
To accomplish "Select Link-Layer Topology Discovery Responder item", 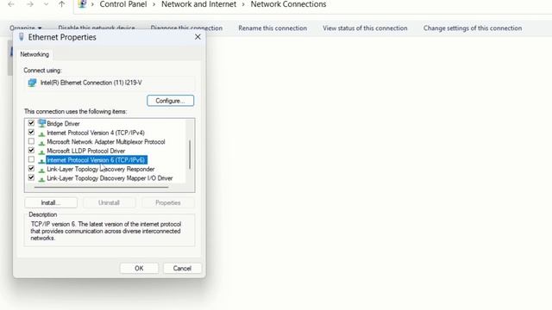I will pyautogui.click(x=101, y=170).
